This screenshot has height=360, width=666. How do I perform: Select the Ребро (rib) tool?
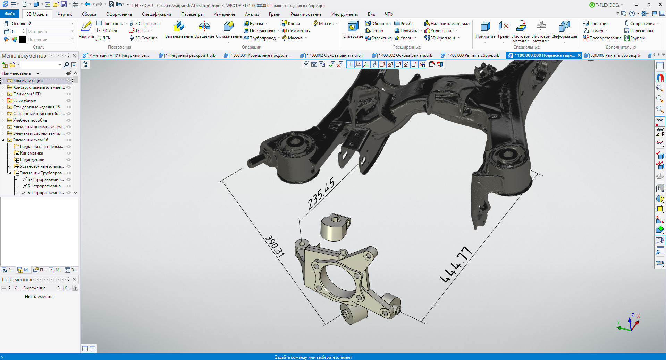[x=374, y=30]
